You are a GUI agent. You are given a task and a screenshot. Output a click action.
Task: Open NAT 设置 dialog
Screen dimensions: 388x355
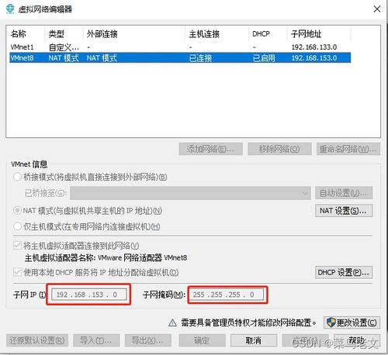(344, 211)
